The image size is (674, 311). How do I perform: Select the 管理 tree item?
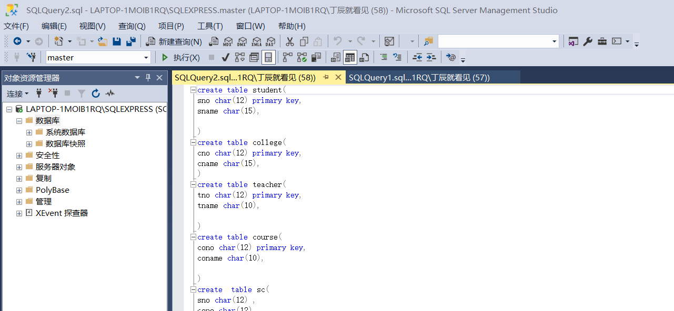coord(44,202)
